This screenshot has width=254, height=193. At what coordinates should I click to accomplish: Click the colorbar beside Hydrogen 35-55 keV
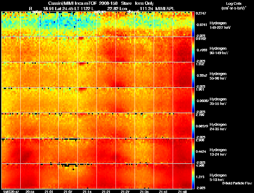click(193, 100)
